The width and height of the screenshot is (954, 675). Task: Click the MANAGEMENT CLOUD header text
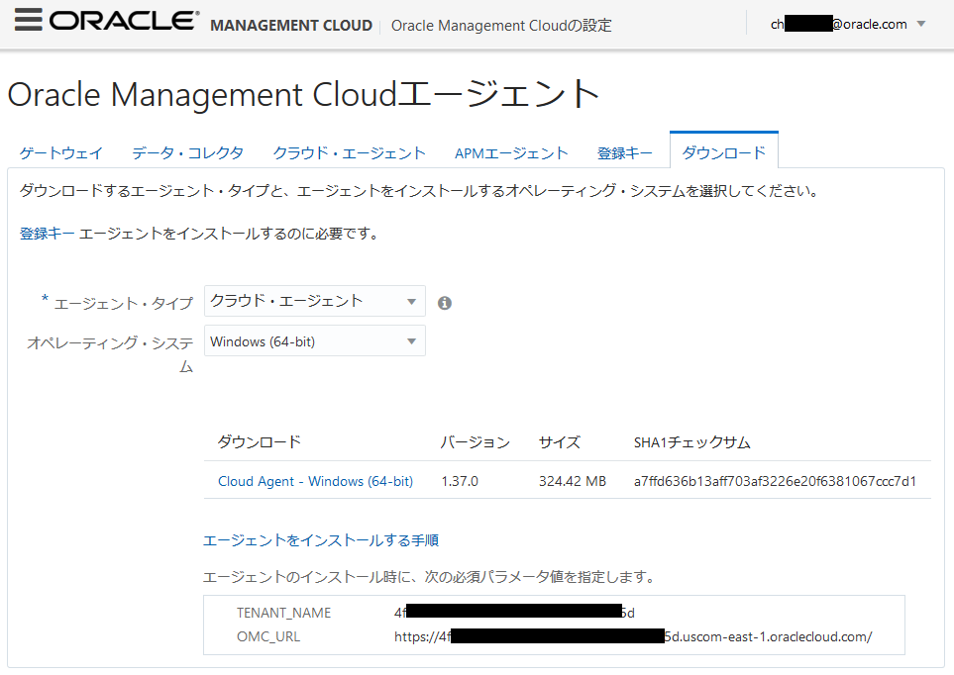click(x=291, y=26)
